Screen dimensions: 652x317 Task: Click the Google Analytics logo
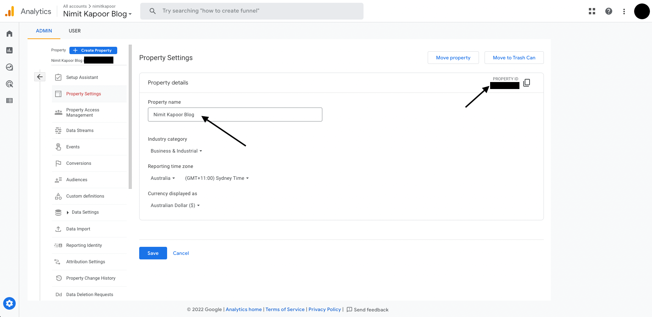[x=10, y=11]
